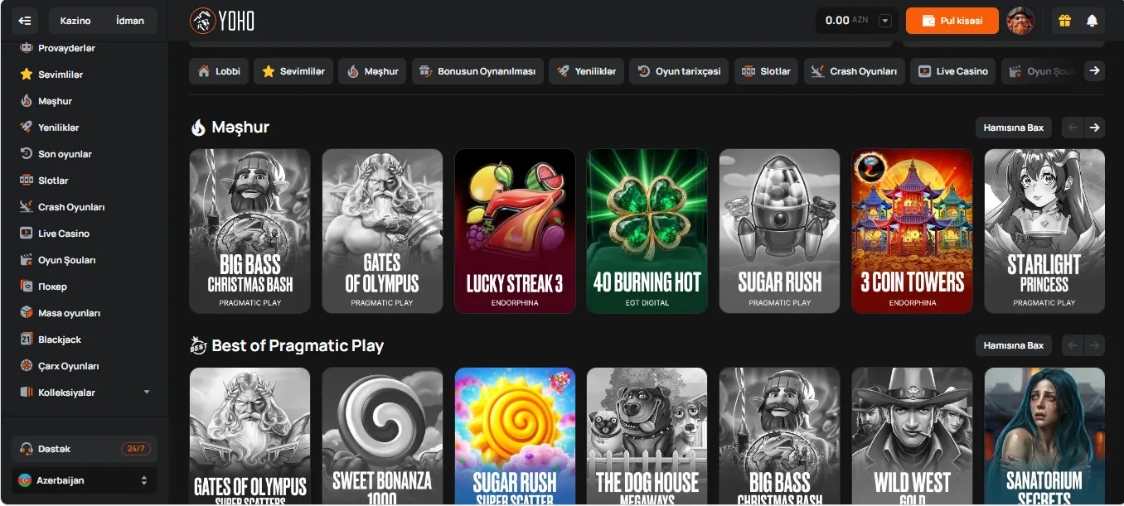This screenshot has width=1124, height=506.
Task: Open Dəstək 24/7 support
Action: coord(85,449)
